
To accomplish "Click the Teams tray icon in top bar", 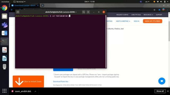I will (x=141, y=2).
